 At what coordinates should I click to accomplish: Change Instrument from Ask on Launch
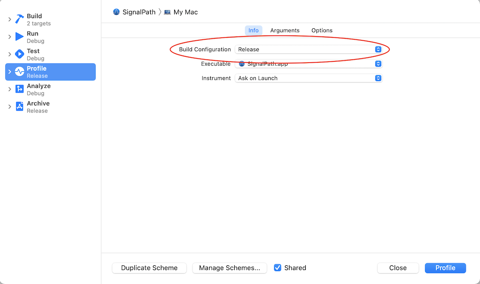click(x=378, y=78)
